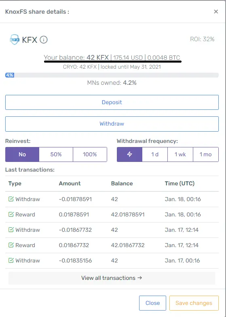Click check icon on 0.01878591 Reward row
Screen dimensions: 226x317
[x=11, y=214]
